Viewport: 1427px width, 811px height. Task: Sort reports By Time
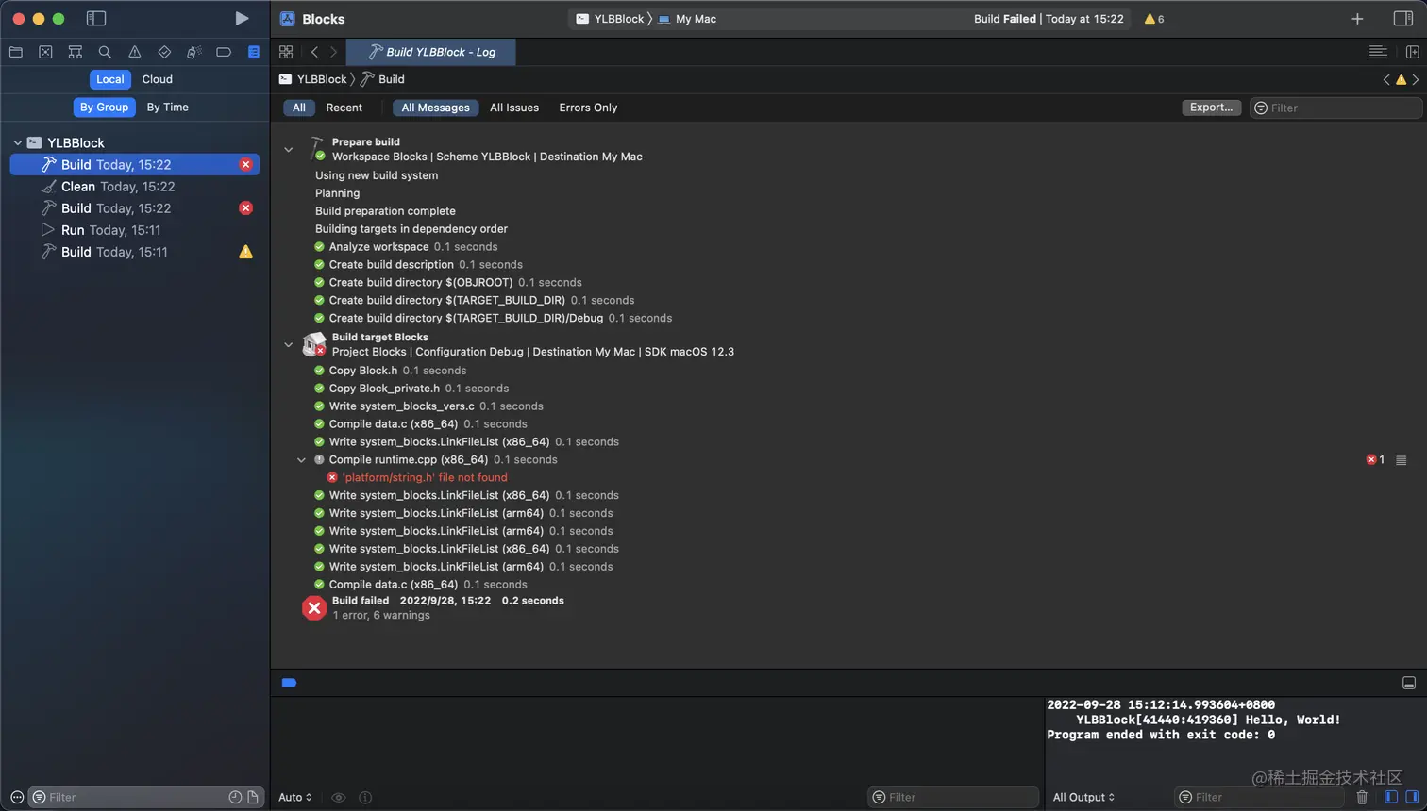pyautogui.click(x=168, y=107)
